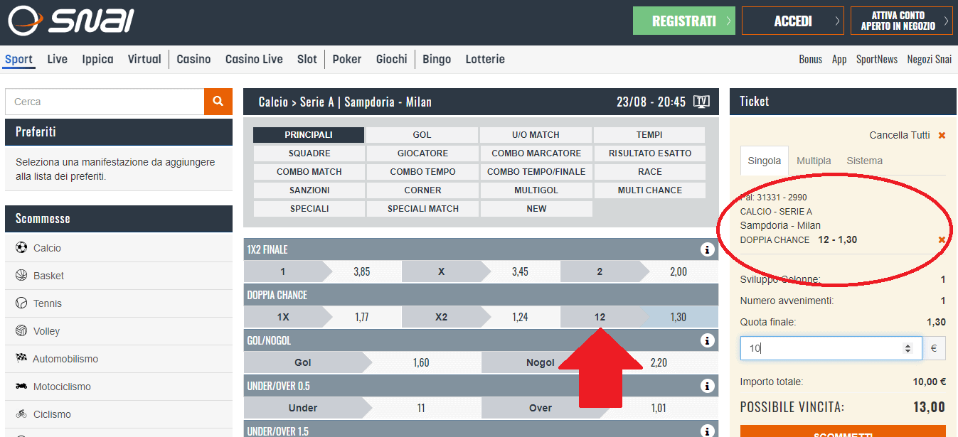Select the CORNER market filter
The height and width of the screenshot is (437, 958).
tap(422, 190)
